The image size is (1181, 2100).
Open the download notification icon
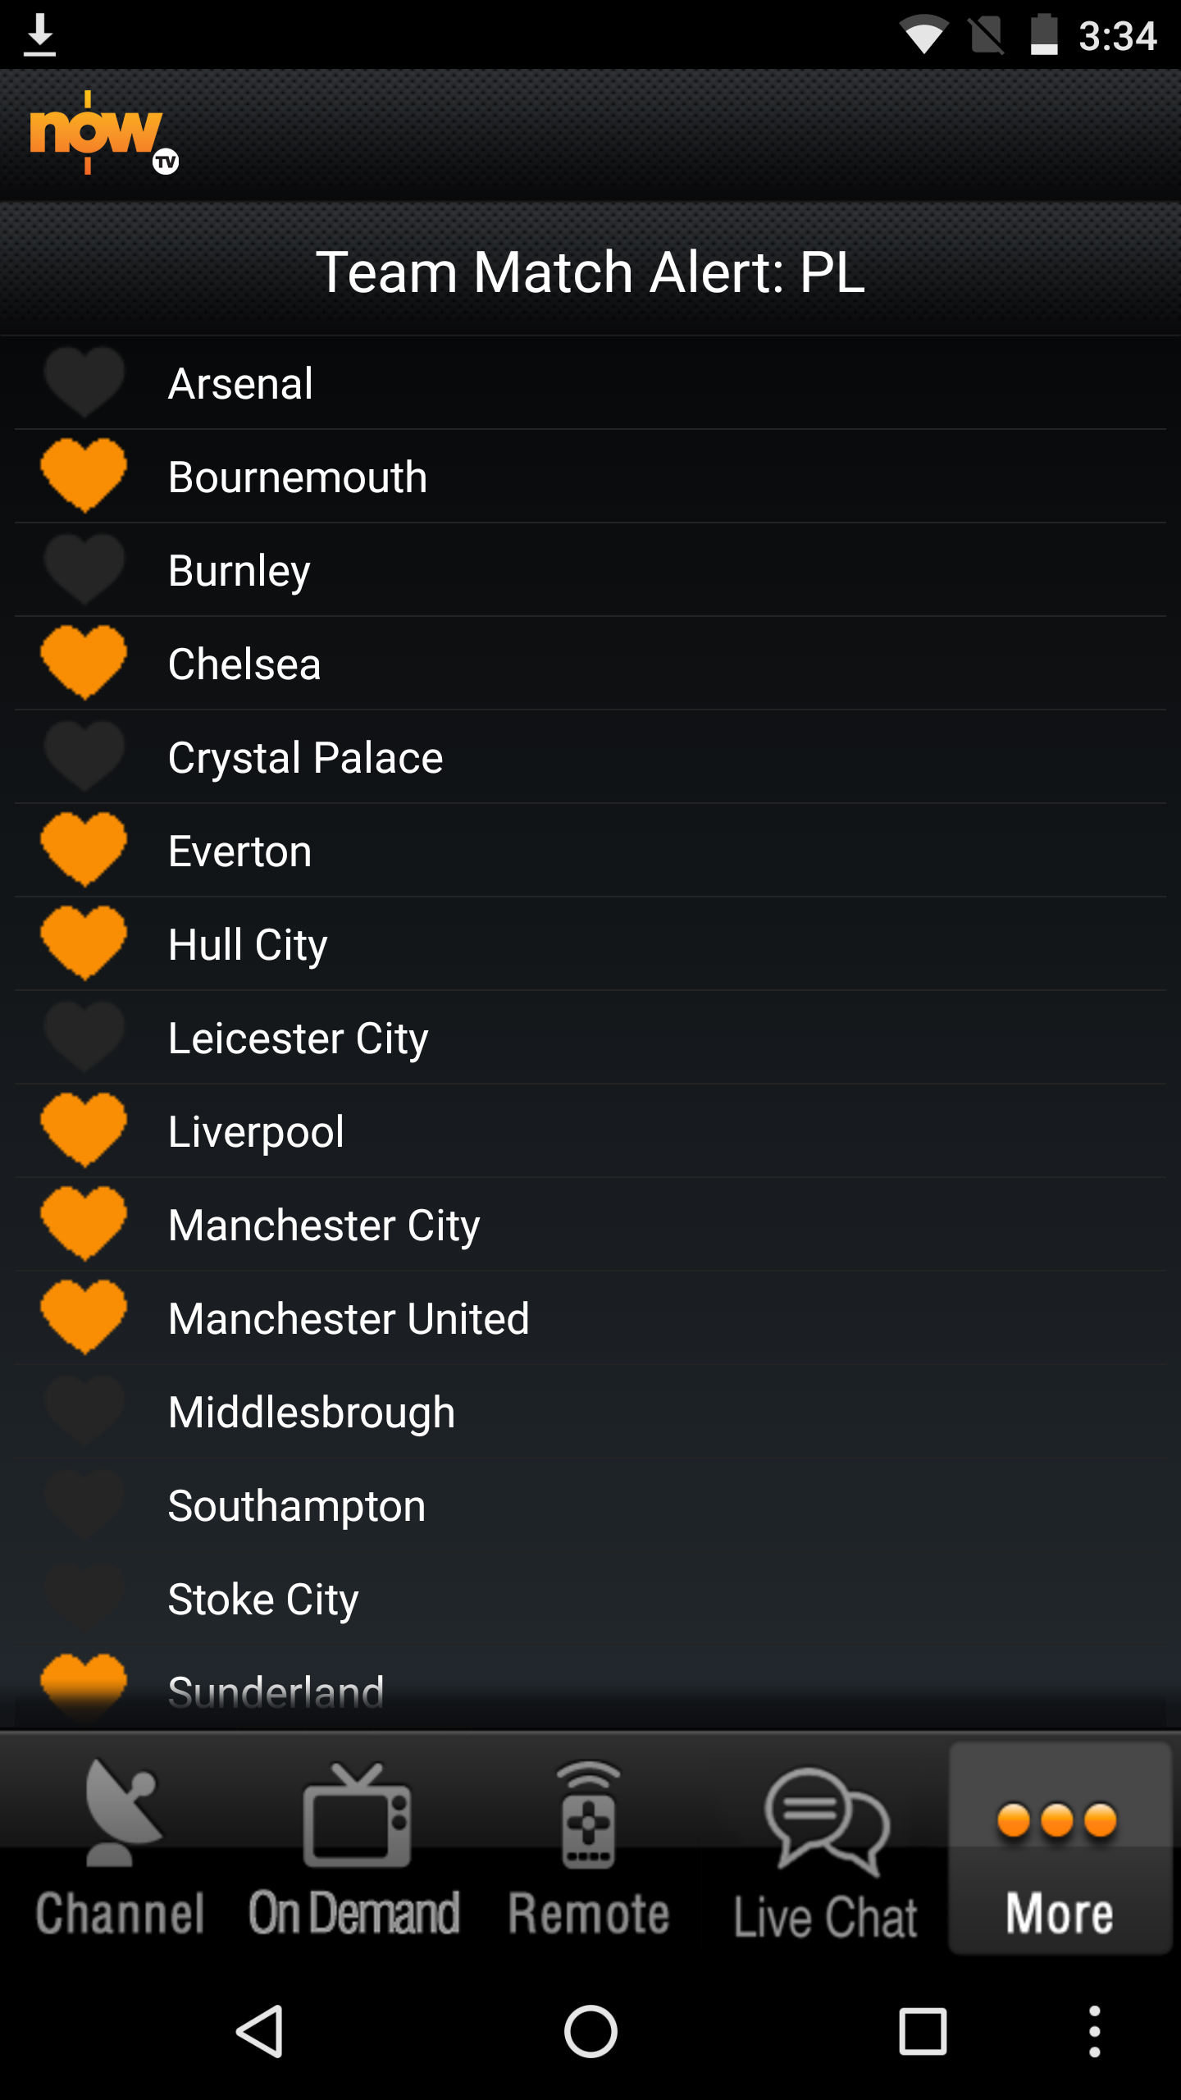pos(39,36)
